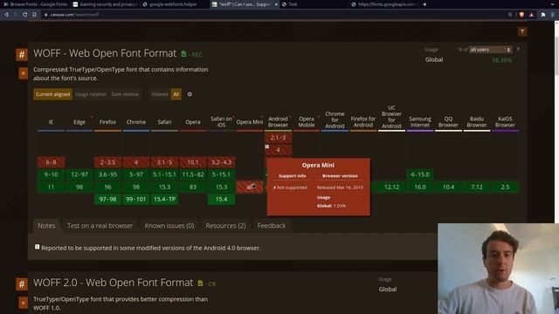The image size is (559, 314).
Task: Click Android Browser 2.1-3 cell
Action: [278, 138]
